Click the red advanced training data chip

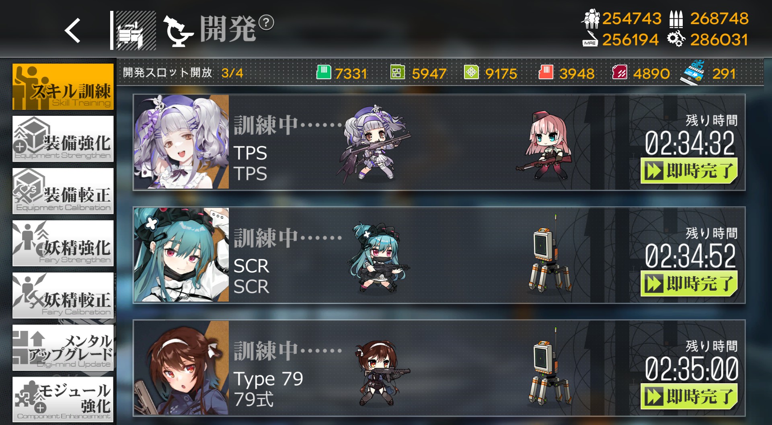pyautogui.click(x=546, y=72)
